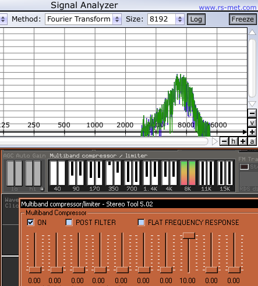Click the Multiband compressor/limiter title bar
Screen dimensions: 258x286
[x=139, y=204]
